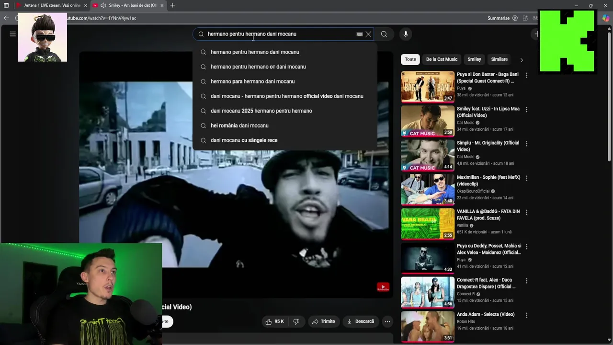Screen dimensions: 613x345
Task: Close the Antena 1 LIVE stream tab
Action: [x=86, y=5]
